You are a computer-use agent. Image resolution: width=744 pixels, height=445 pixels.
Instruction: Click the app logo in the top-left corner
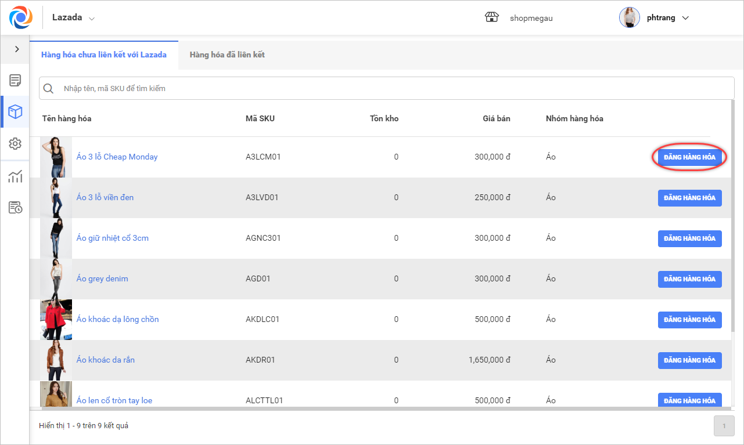[x=21, y=17]
